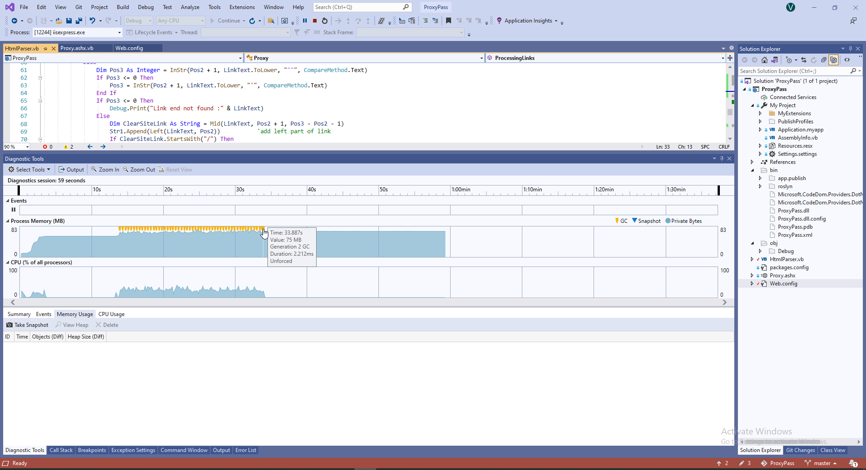
Task: Open the Extensions menu
Action: [x=242, y=7]
